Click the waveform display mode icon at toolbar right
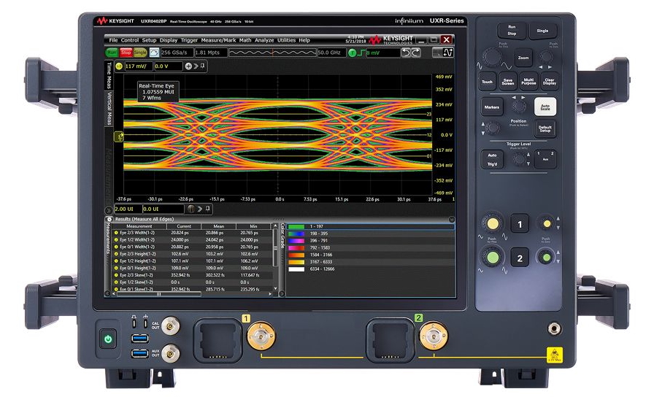Image resolution: width=654 pixels, height=397 pixels. pos(448,53)
